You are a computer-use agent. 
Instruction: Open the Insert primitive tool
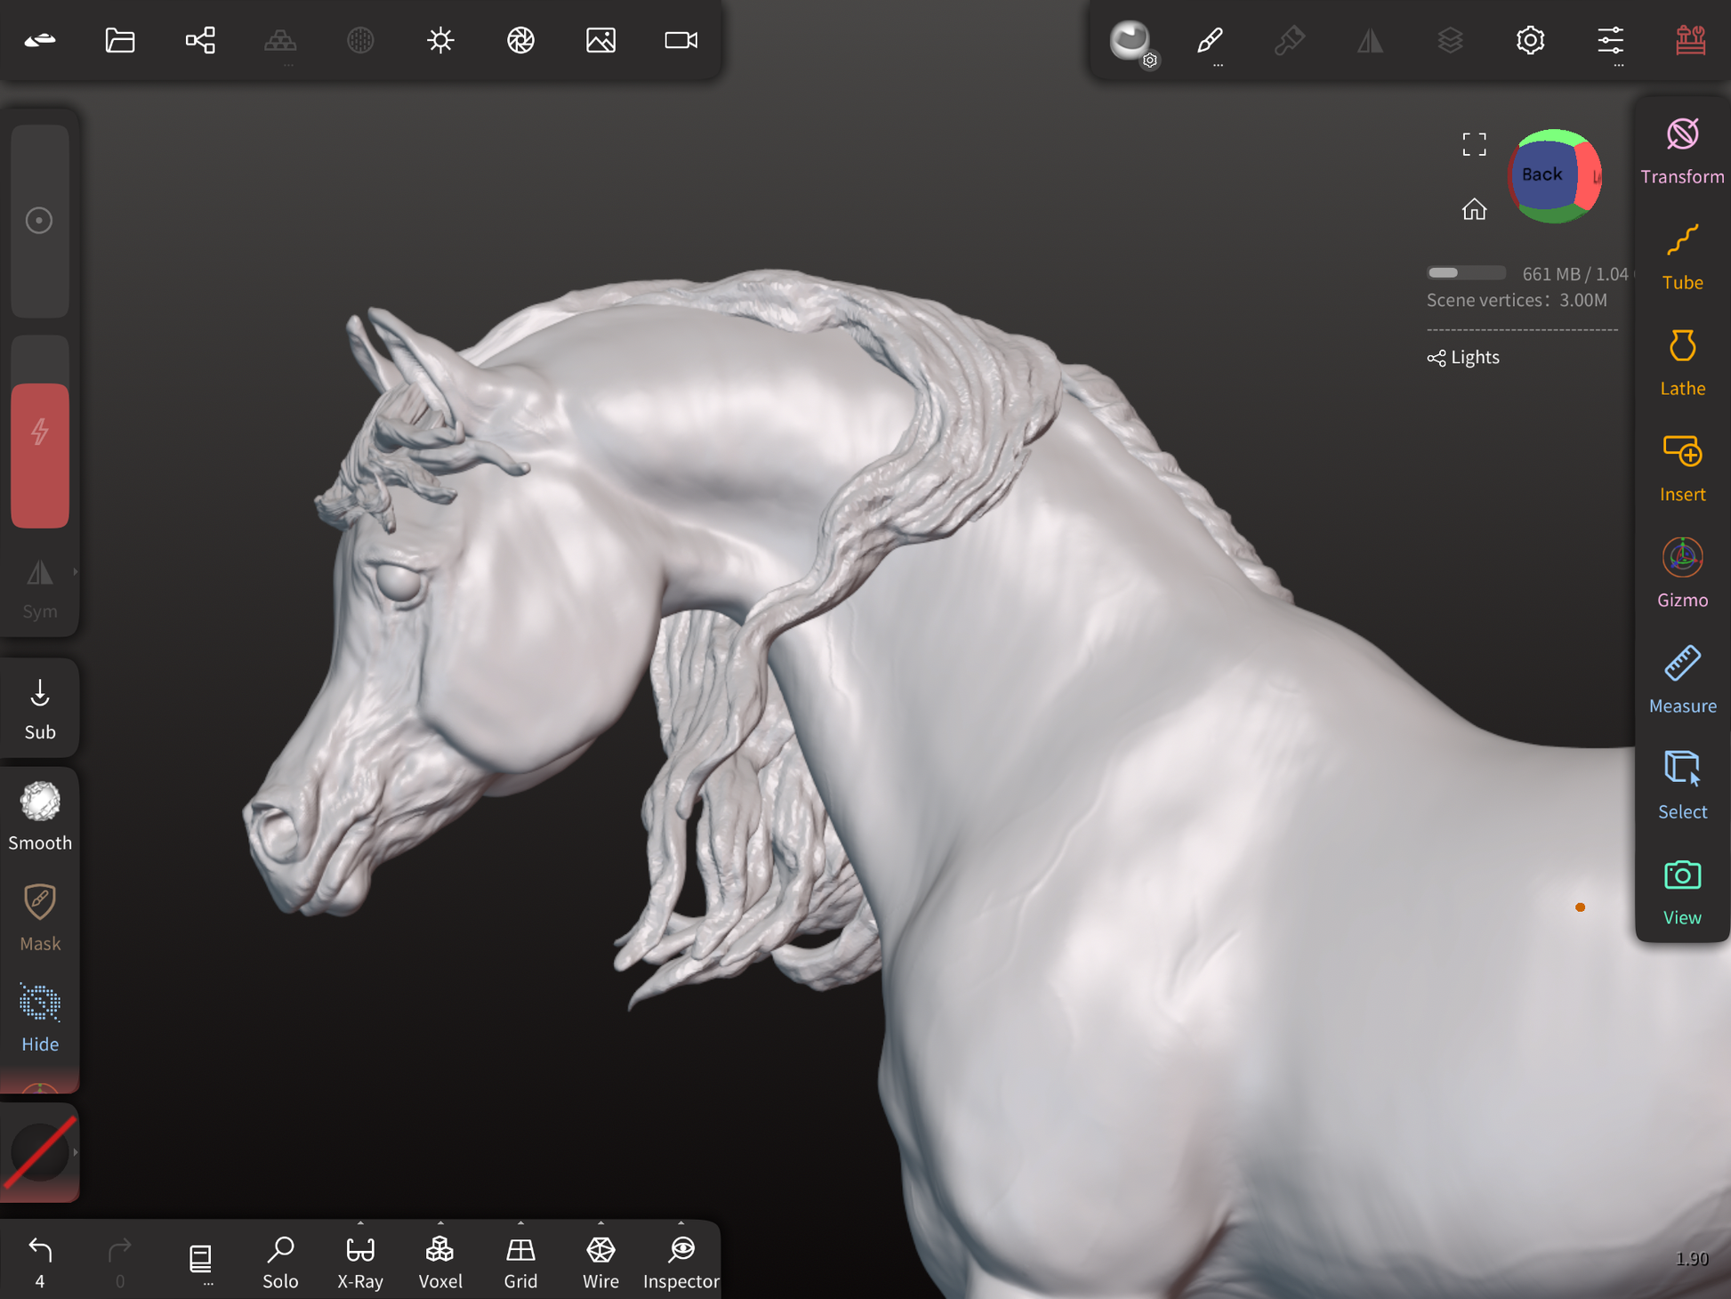(x=1681, y=468)
